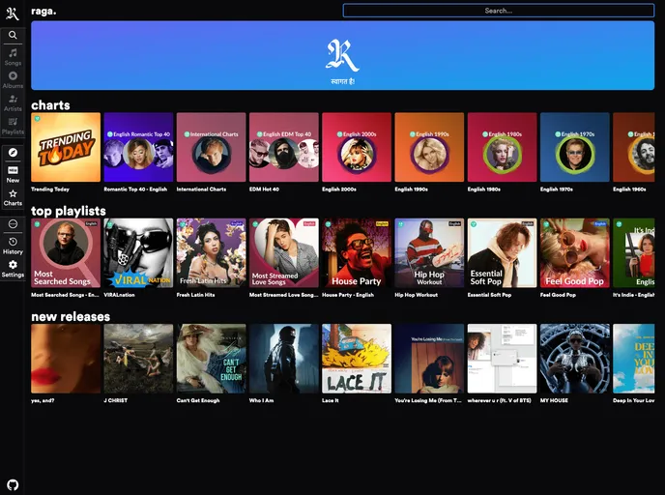Click the top playlists heading
The image size is (665, 495).
(69, 211)
